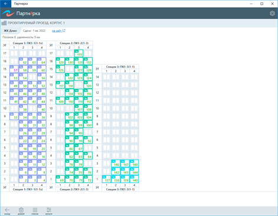Choose apartment 24 on floor 6
The image size is (278, 216).
point(42,140)
